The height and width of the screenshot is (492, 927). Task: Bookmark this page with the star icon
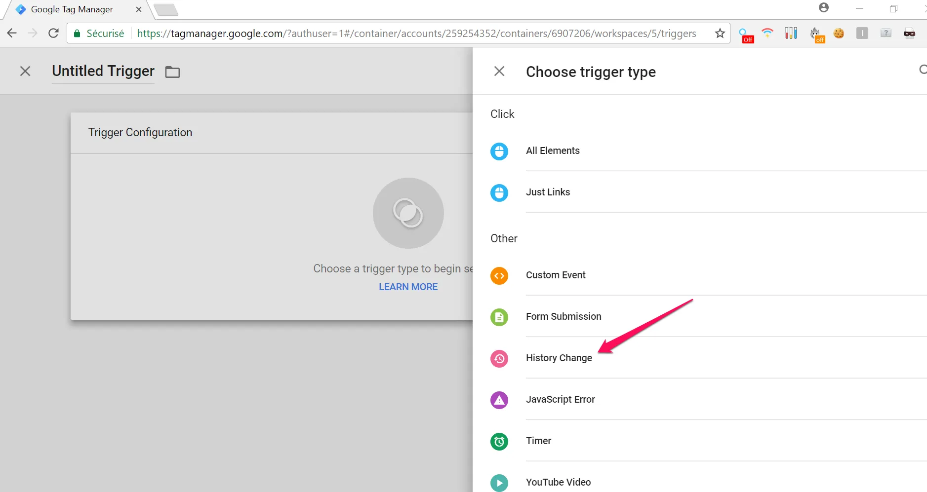click(x=720, y=34)
